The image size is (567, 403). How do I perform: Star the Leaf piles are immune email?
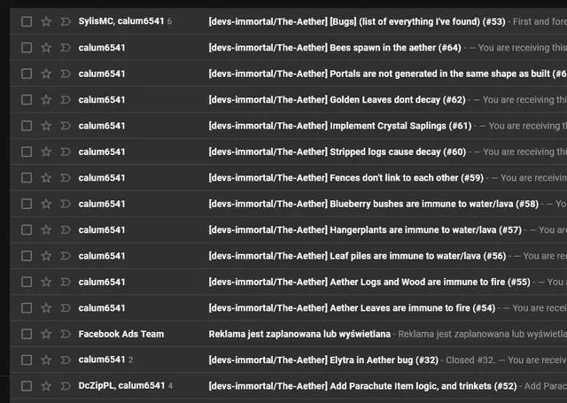click(46, 256)
